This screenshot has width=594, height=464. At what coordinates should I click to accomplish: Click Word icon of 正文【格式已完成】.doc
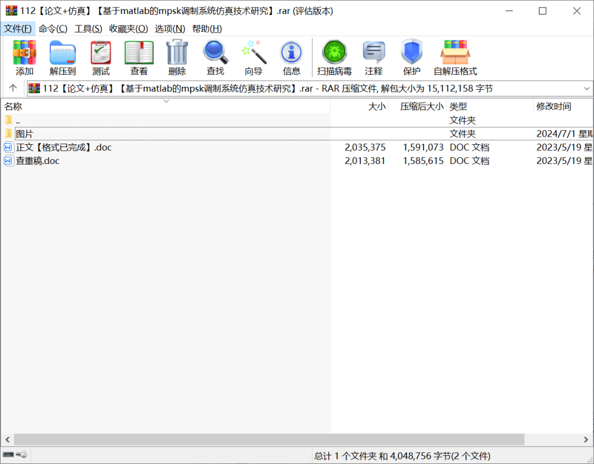[x=8, y=147]
